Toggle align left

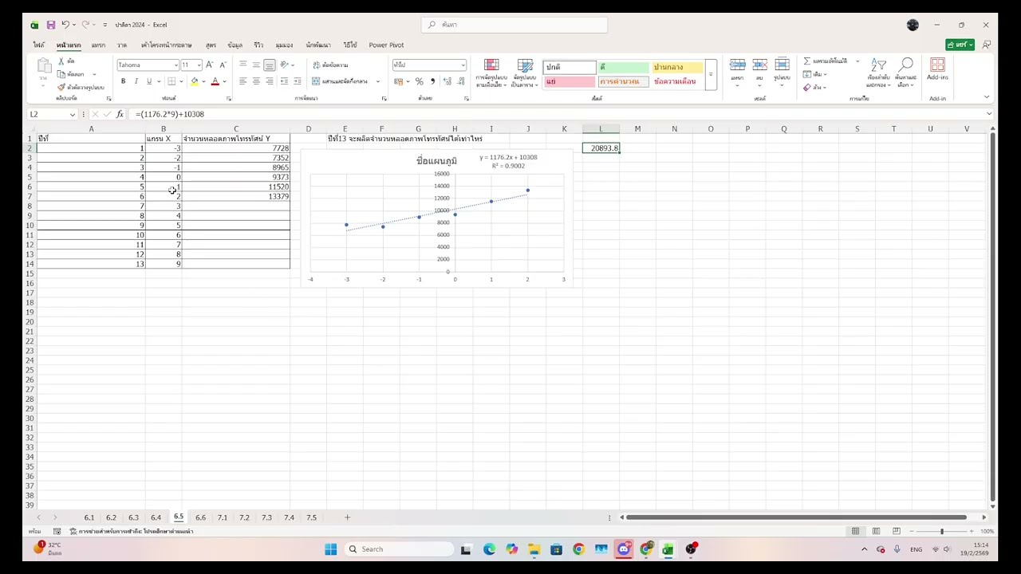click(x=242, y=81)
